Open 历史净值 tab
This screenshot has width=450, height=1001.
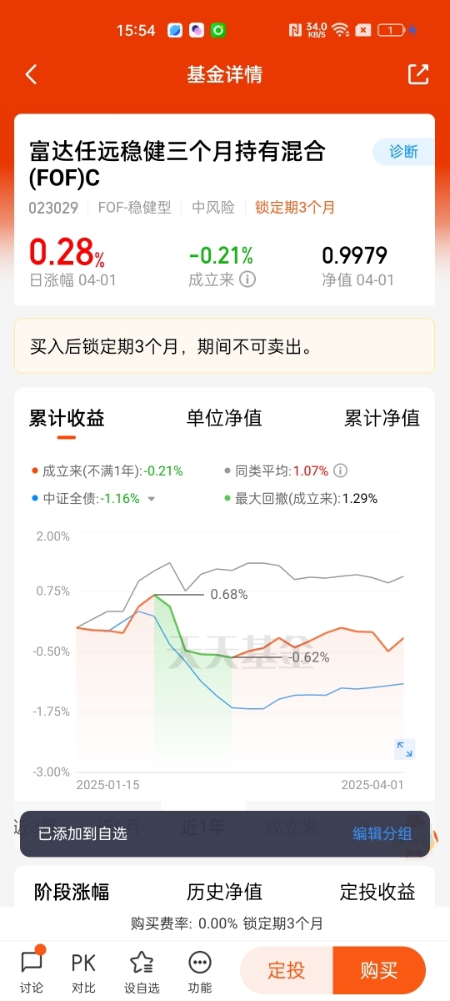(224, 892)
